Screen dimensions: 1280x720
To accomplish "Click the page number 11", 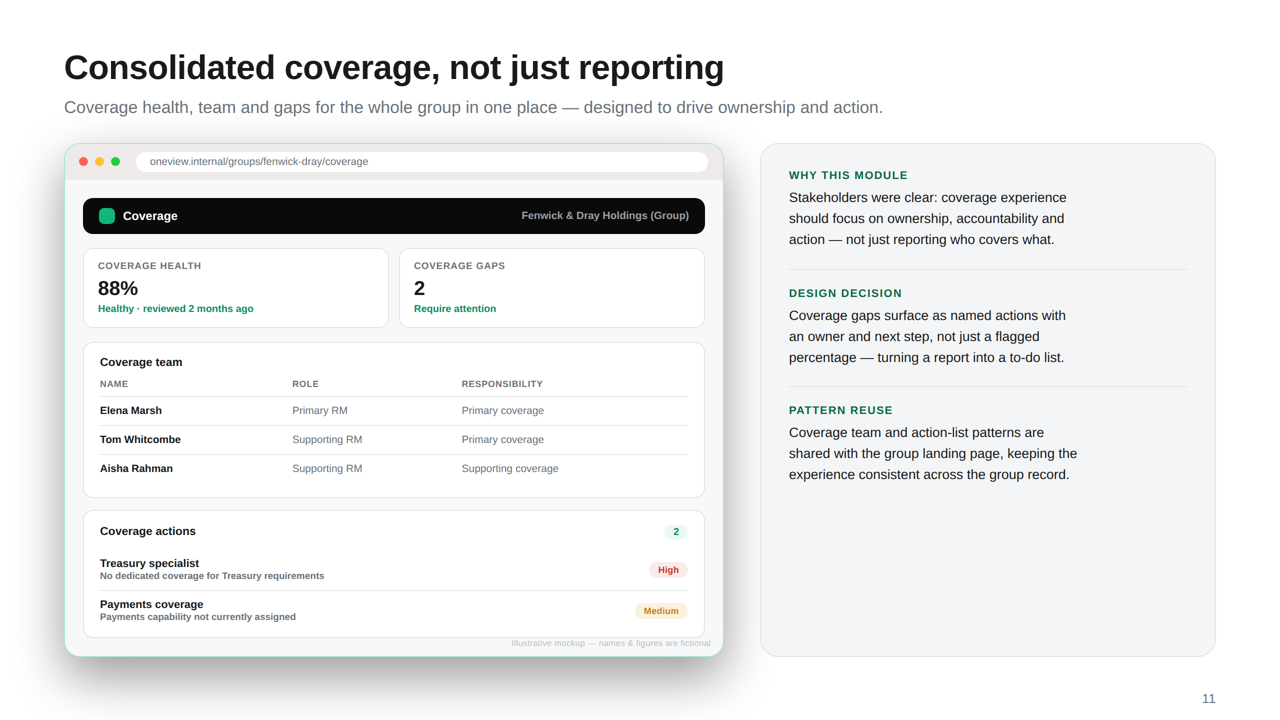I will coord(1208,698).
